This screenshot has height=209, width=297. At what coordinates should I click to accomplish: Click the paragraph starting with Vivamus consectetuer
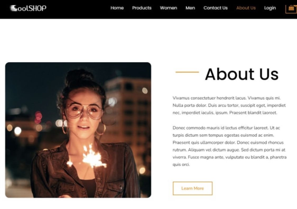pyautogui.click(x=229, y=105)
